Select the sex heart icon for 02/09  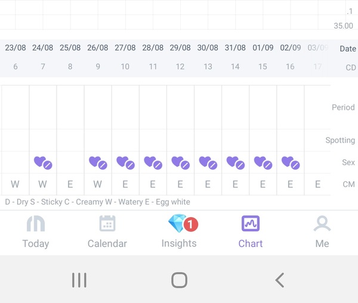click(x=291, y=163)
